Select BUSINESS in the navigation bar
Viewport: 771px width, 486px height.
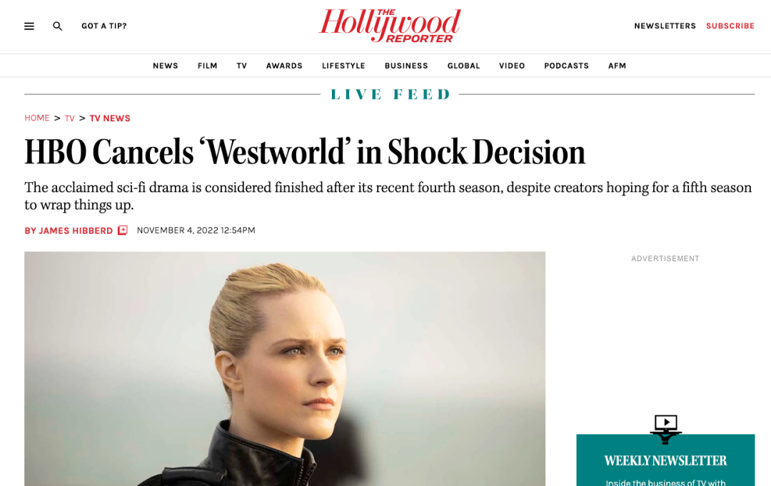(406, 66)
